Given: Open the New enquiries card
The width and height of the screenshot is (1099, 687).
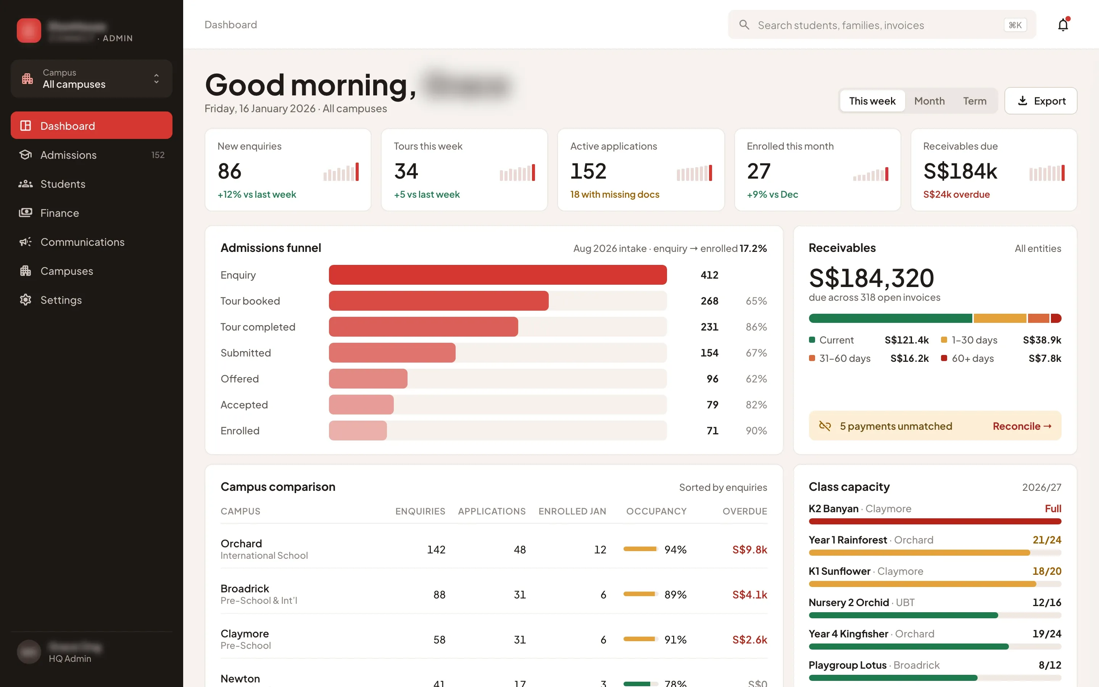Looking at the screenshot, I should 288,169.
